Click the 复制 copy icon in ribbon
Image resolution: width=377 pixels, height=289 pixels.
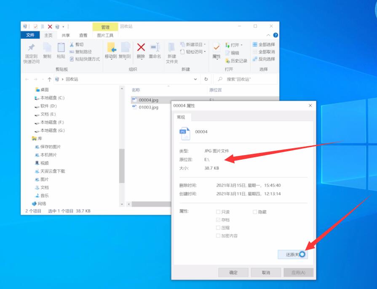(x=47, y=47)
